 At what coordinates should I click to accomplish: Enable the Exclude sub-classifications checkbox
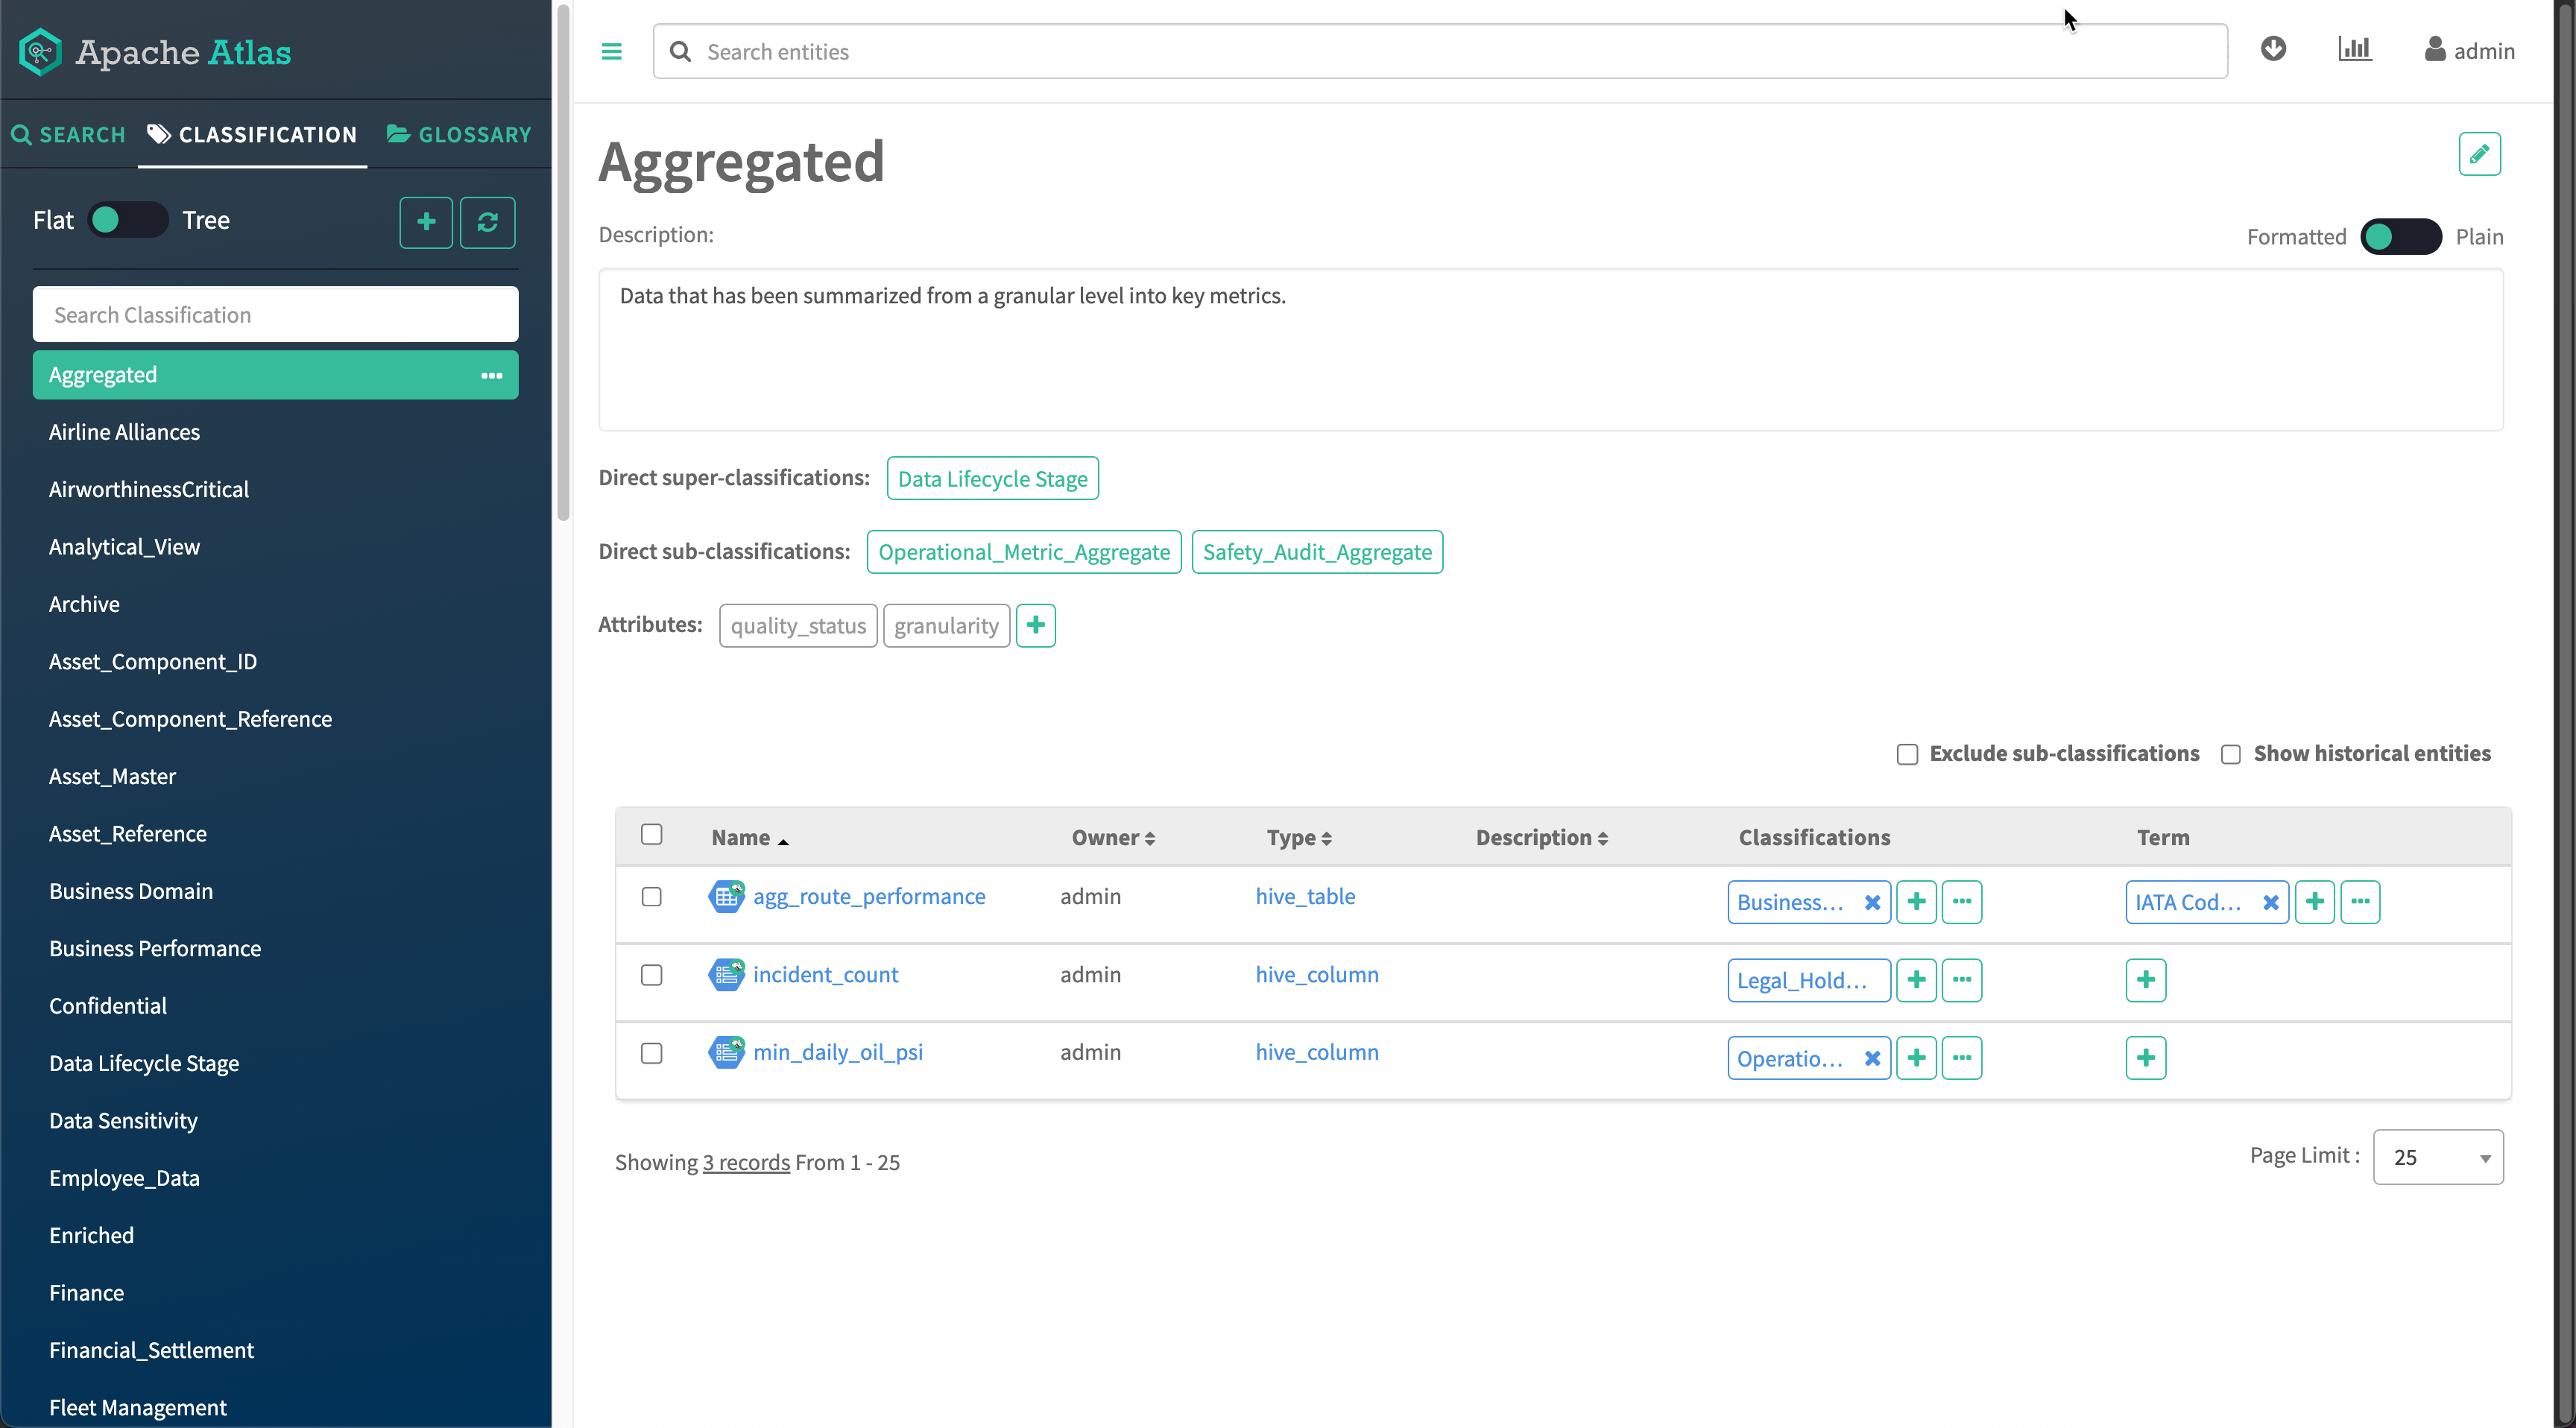click(x=1907, y=755)
